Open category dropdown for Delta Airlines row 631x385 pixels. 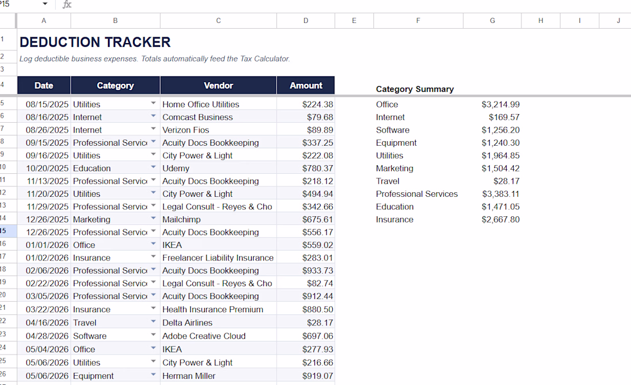point(153,322)
